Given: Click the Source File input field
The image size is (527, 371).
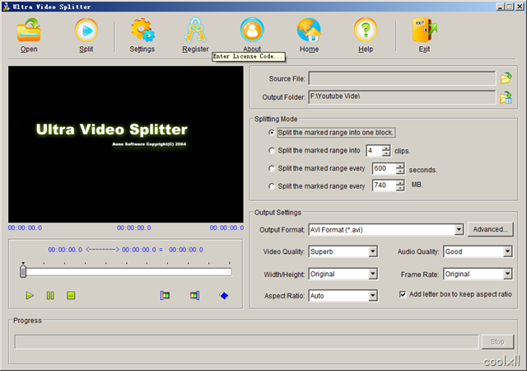Looking at the screenshot, I should pyautogui.click(x=402, y=78).
